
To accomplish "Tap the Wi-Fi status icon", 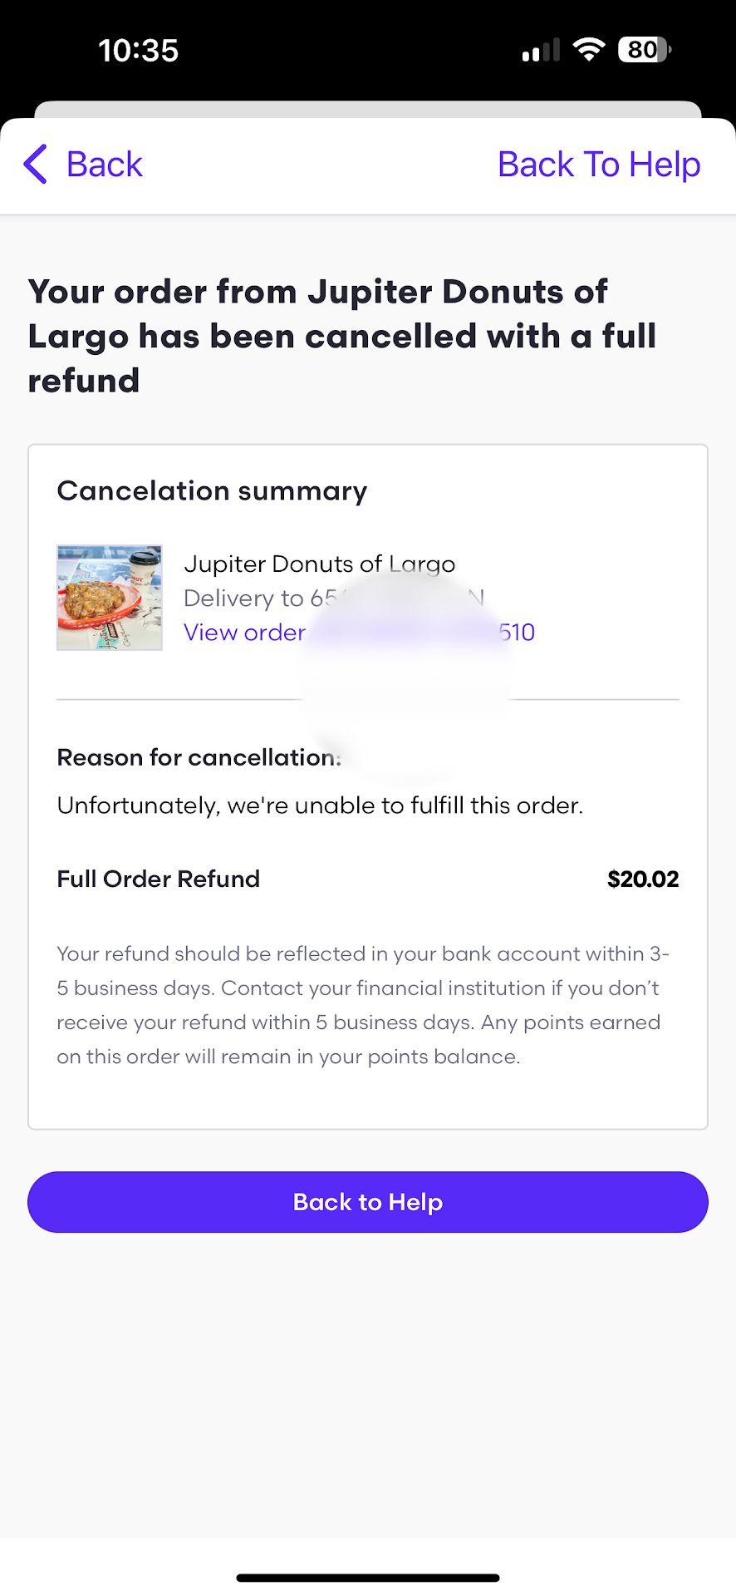I will coord(589,50).
